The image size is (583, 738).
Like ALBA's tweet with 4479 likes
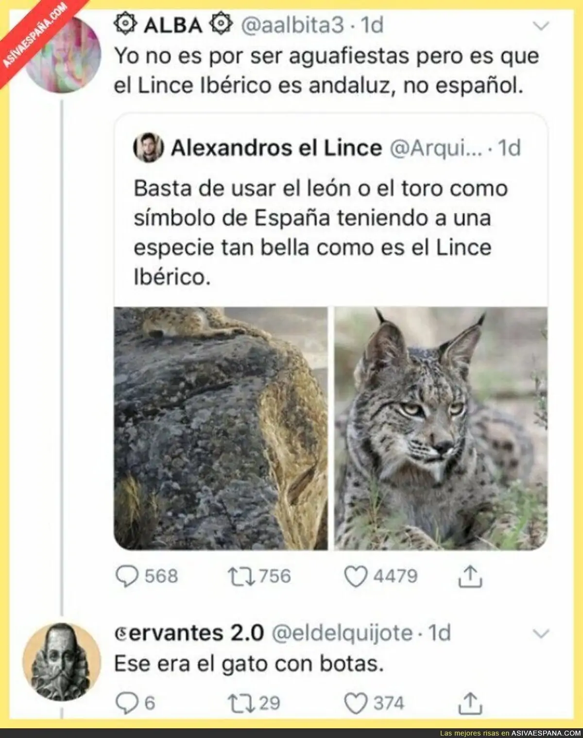tap(356, 576)
